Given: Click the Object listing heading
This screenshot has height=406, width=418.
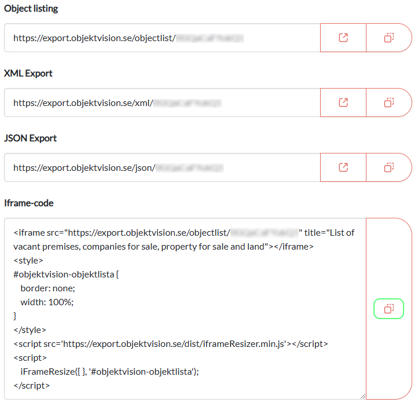Looking at the screenshot, I should [x=31, y=9].
